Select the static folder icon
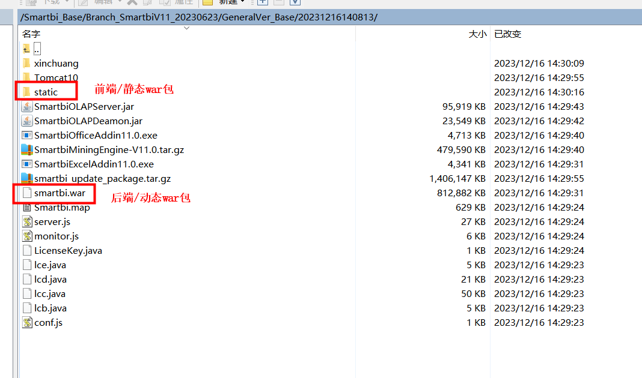 (x=26, y=92)
